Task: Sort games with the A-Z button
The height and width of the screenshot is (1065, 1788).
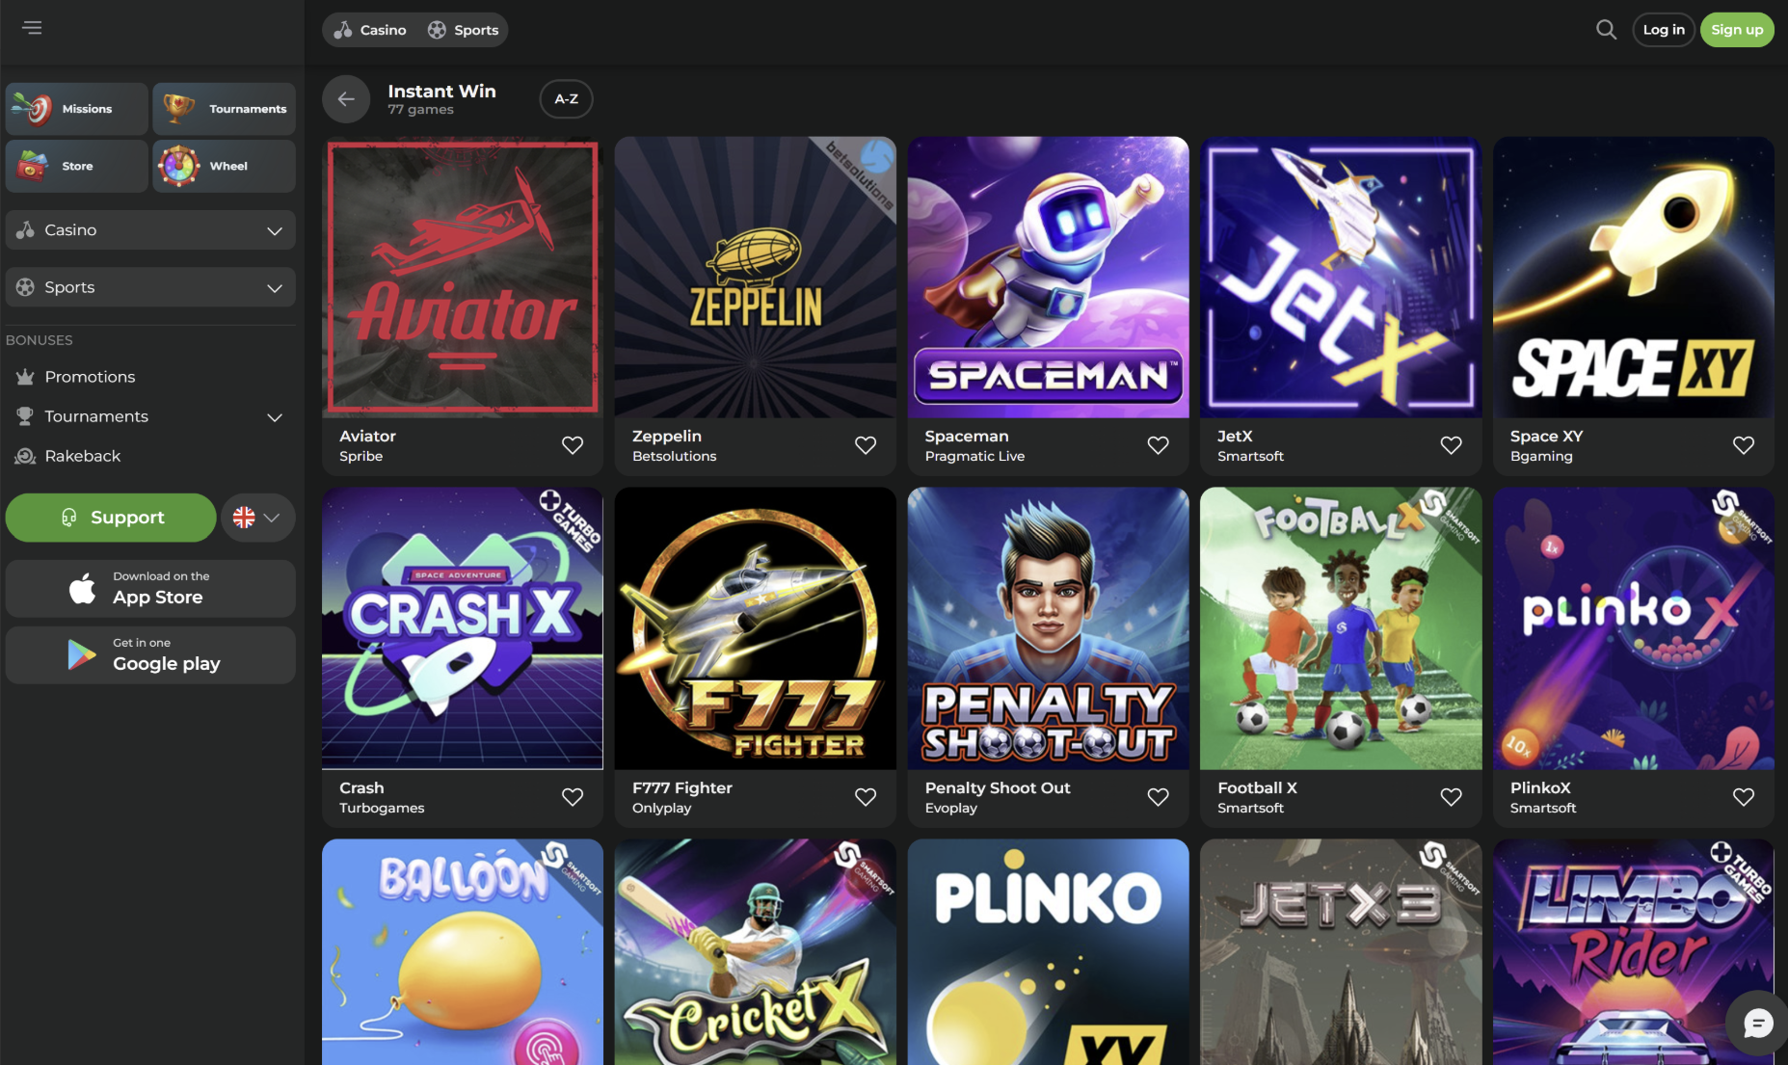Action: click(566, 99)
